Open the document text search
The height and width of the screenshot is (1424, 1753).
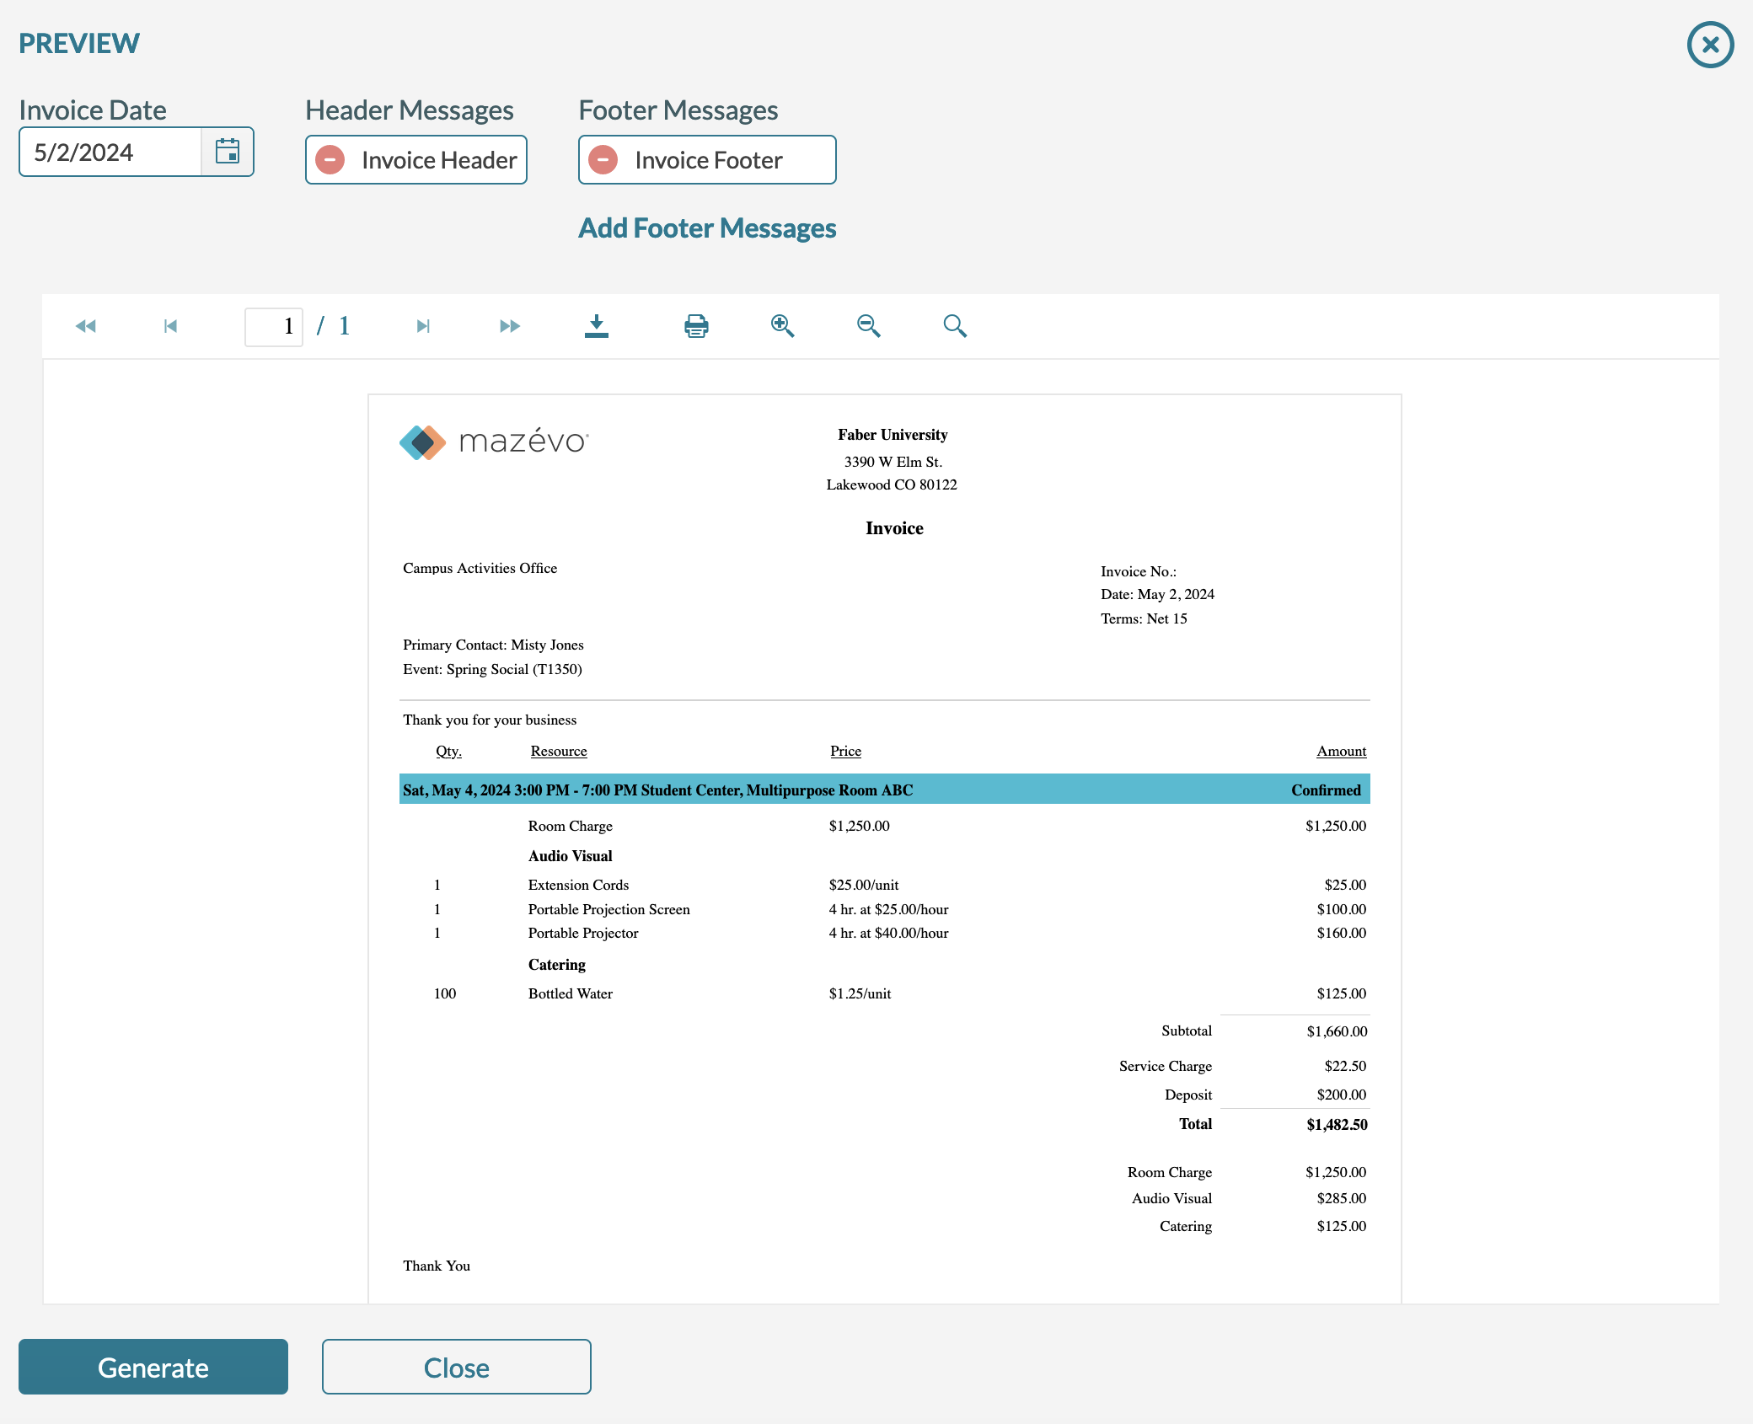point(955,326)
